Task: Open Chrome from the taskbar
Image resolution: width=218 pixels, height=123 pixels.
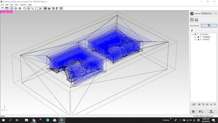Action: 34,120
